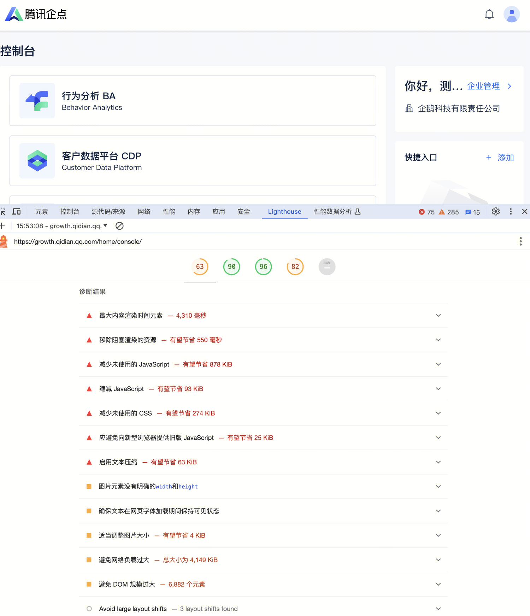Image resolution: width=530 pixels, height=616 pixels.
Task: Open the 行为分析 BA card
Action: point(193,101)
